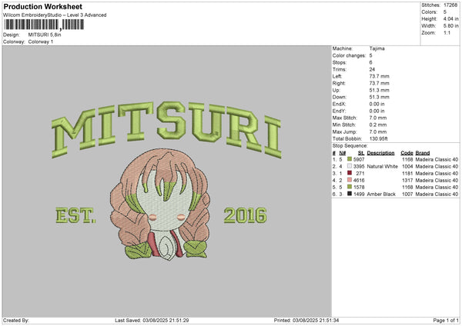This screenshot has width=462, height=326.
Task: Select the Width value '5.80 in'
Action: [450, 26]
